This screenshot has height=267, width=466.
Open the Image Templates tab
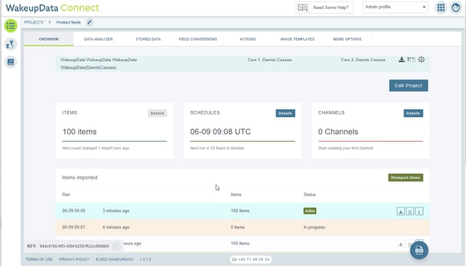click(297, 40)
